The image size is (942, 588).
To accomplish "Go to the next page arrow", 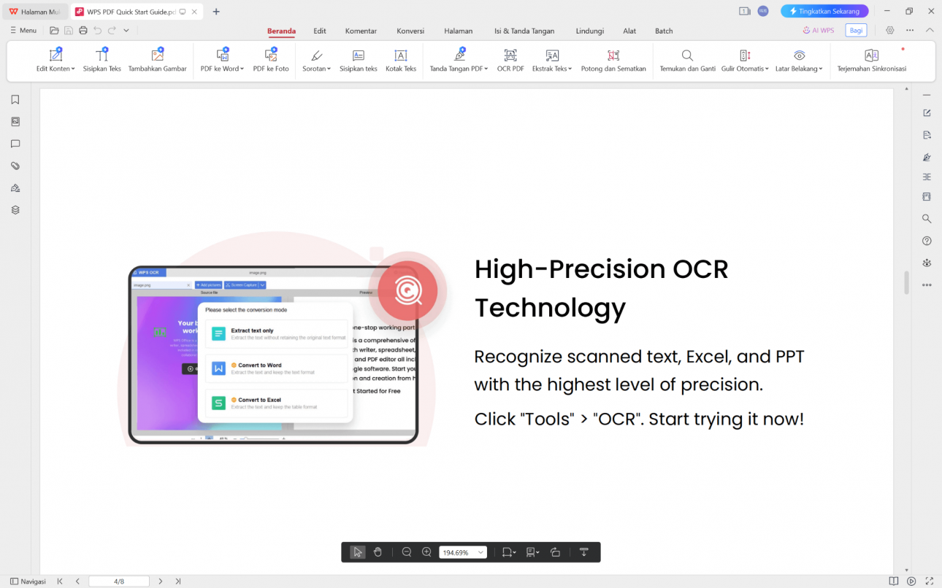I will point(161,581).
